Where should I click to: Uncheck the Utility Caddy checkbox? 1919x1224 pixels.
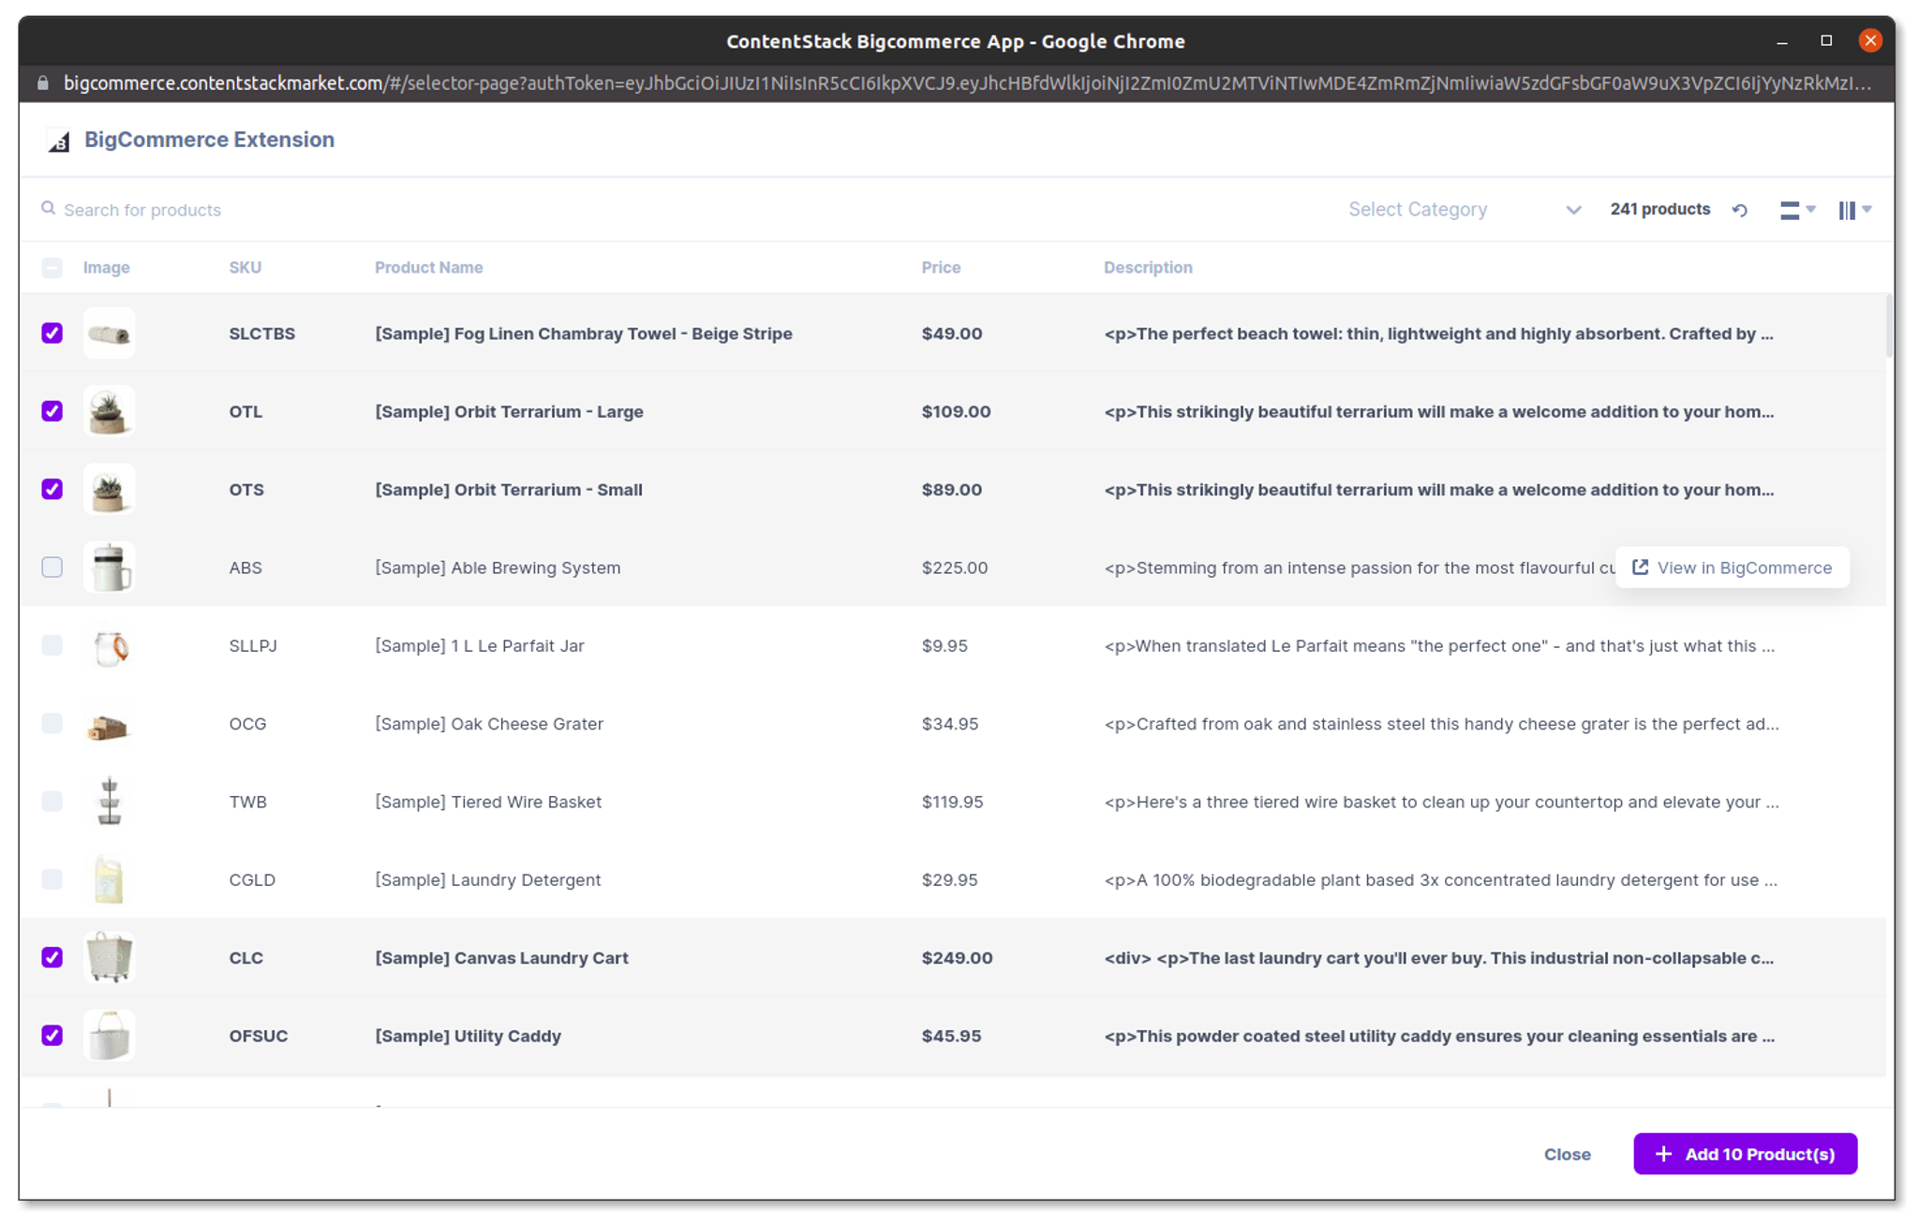tap(52, 1036)
